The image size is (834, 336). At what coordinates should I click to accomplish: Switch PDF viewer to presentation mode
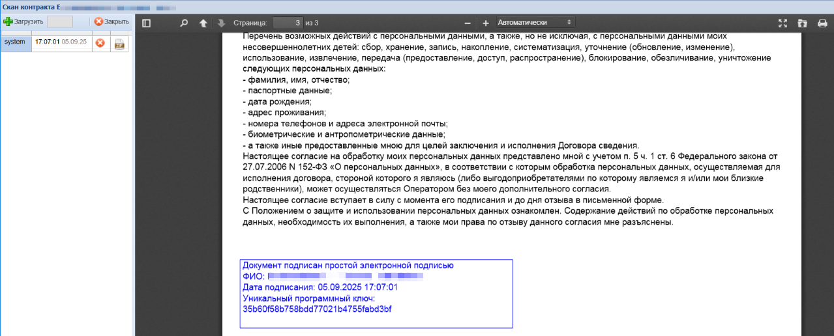pyautogui.click(x=783, y=23)
